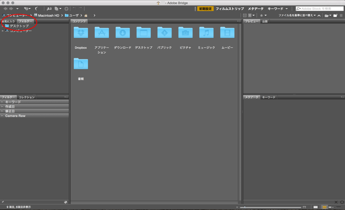Screen dimensions: 345x210
Task: Click the create new folder icon
Action: pyautogui.click(x=336, y=16)
